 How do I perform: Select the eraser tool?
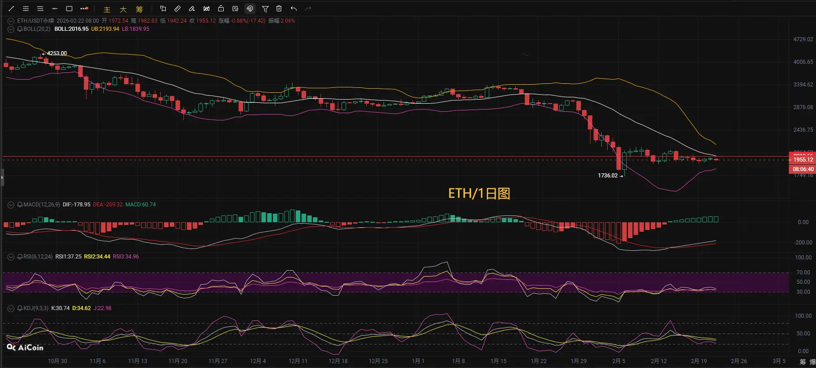192,9
